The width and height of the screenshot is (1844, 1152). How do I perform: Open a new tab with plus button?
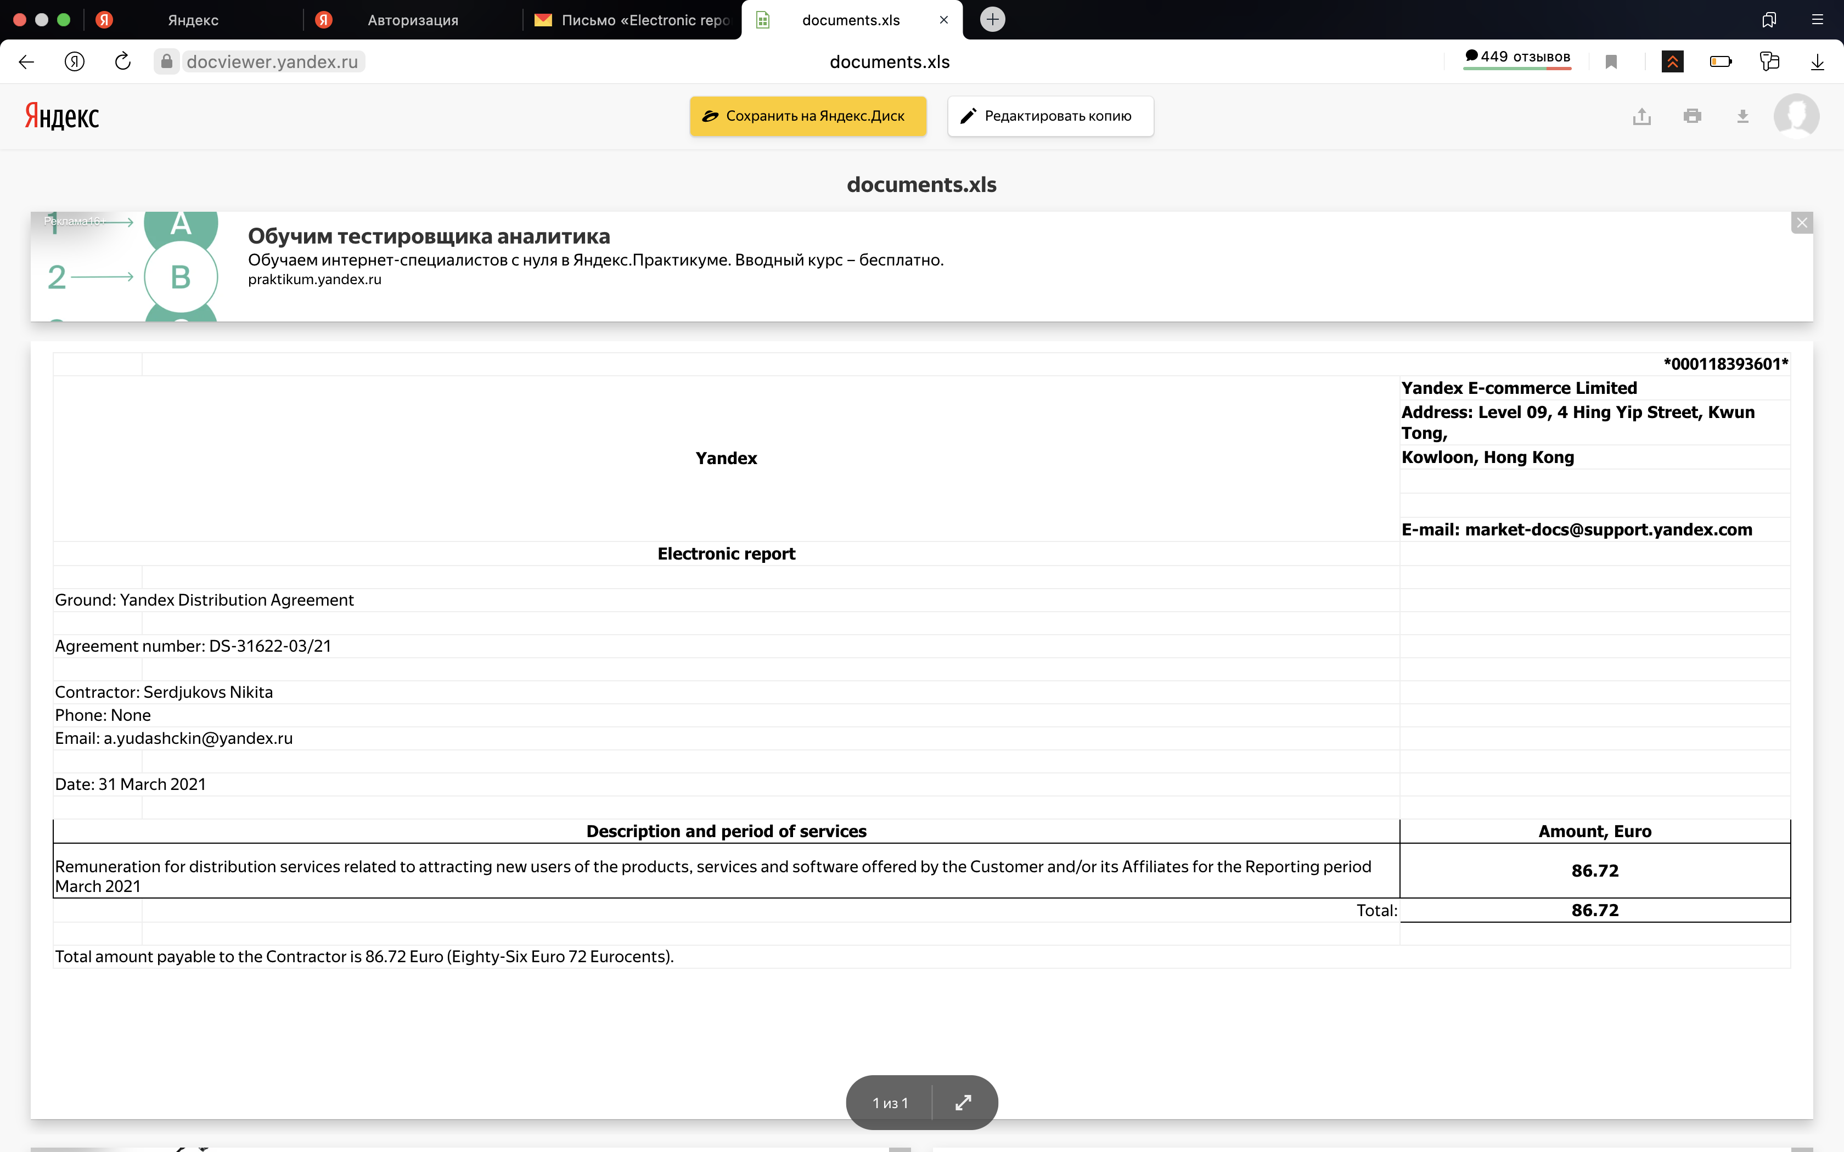point(992,19)
